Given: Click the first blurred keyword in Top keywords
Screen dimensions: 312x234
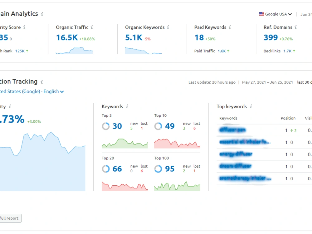Looking at the screenshot, I should click(232, 130).
